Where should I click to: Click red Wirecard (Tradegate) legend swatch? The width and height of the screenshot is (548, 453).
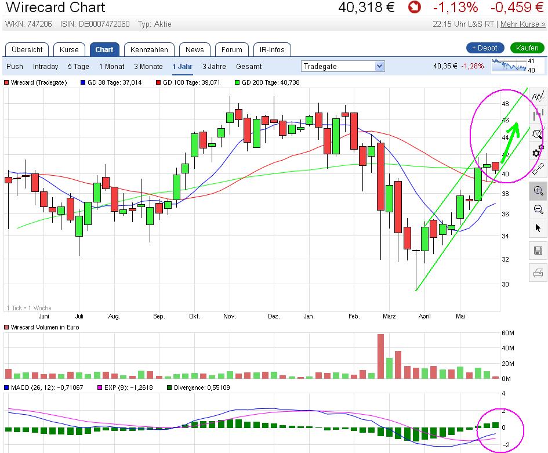point(6,82)
